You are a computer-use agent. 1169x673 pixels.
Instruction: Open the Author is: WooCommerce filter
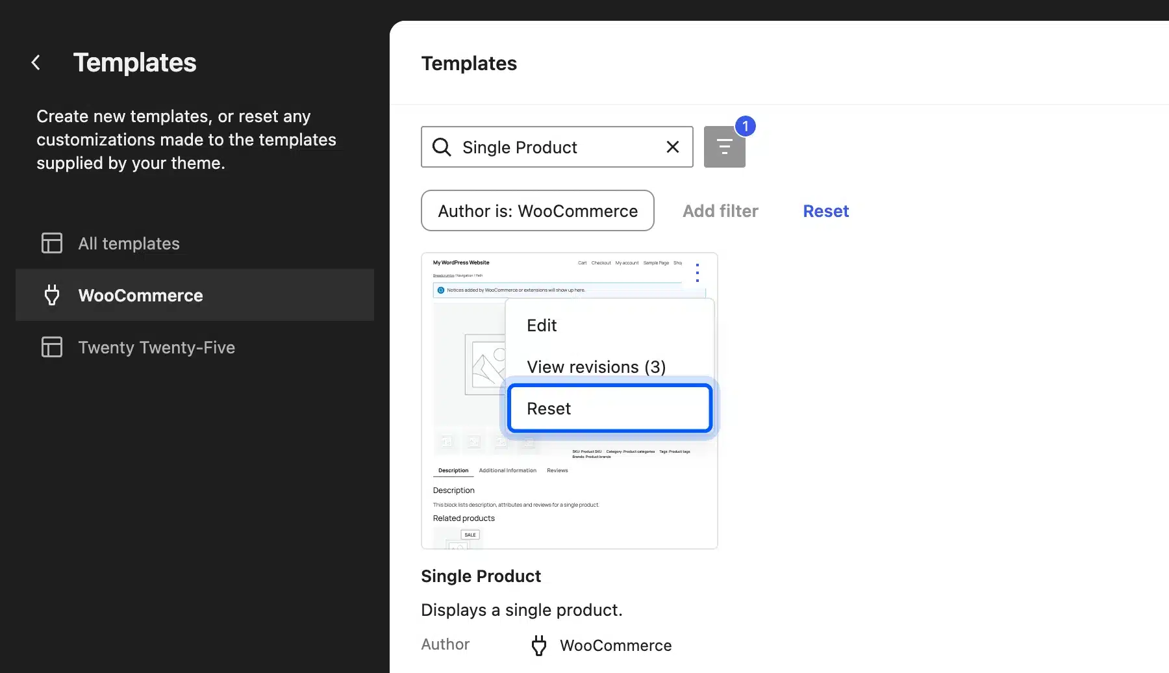[538, 210]
